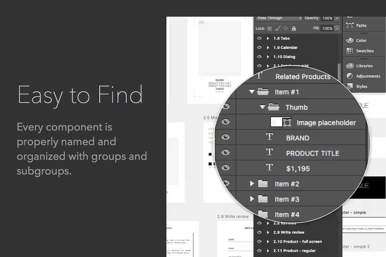
Task: Hide the BRAND text layer
Action: [226, 137]
